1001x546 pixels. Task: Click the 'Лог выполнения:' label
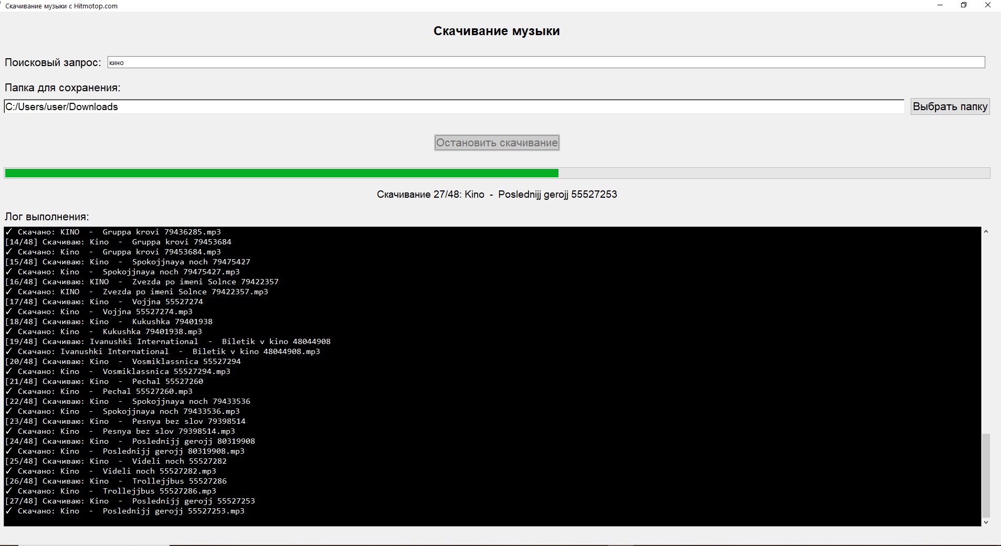[x=47, y=217]
